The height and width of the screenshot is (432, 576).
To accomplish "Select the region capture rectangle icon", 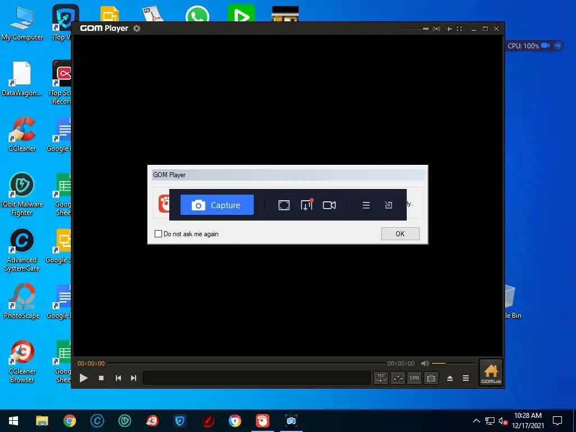I will (284, 205).
